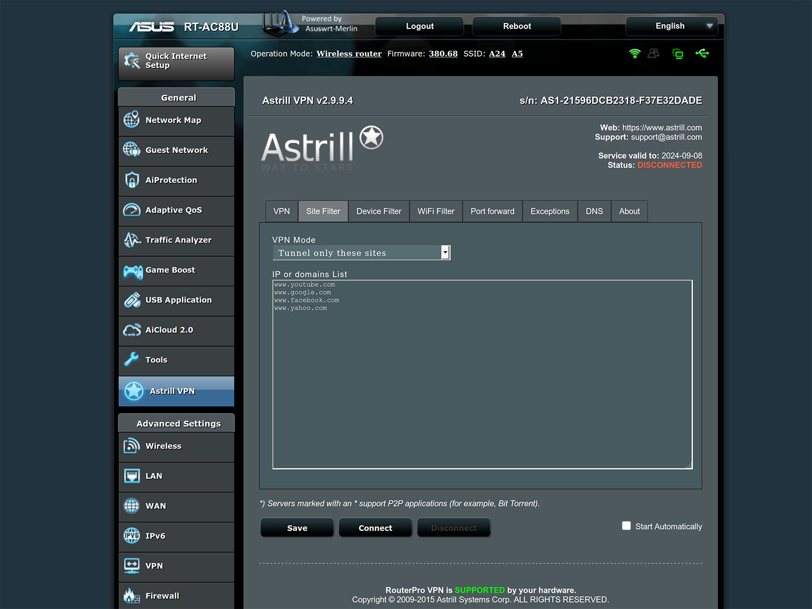This screenshot has width=812, height=609.
Task: Switch to the DNS tab
Action: pos(594,211)
